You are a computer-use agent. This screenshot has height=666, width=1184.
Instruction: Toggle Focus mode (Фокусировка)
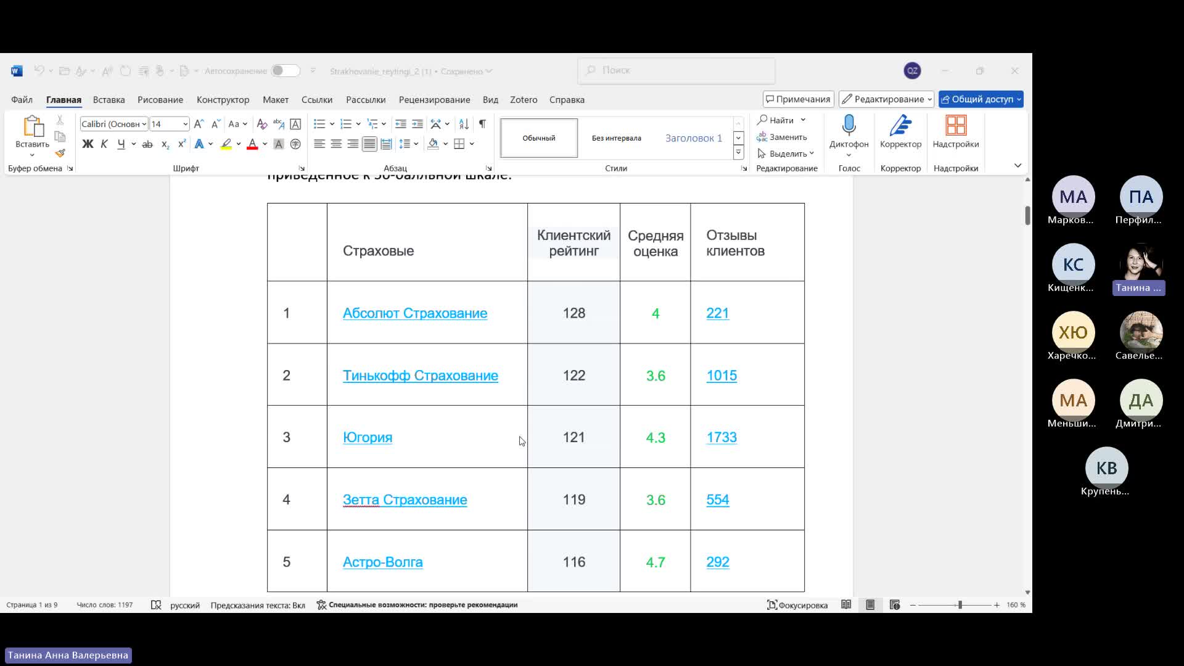(x=797, y=605)
